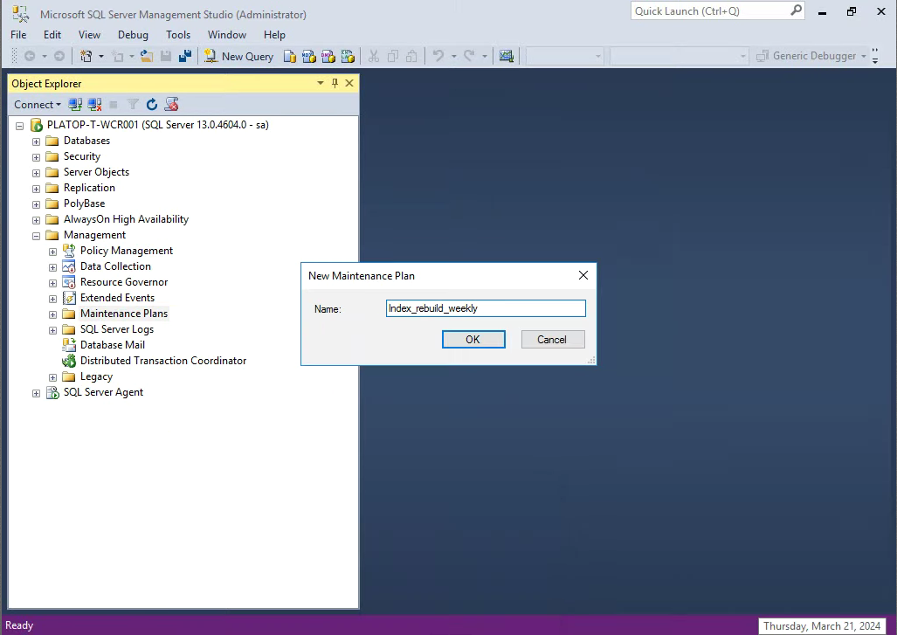The width and height of the screenshot is (897, 635).
Task: Click the Distributed Transaction Coordinator icon
Action: click(x=69, y=361)
